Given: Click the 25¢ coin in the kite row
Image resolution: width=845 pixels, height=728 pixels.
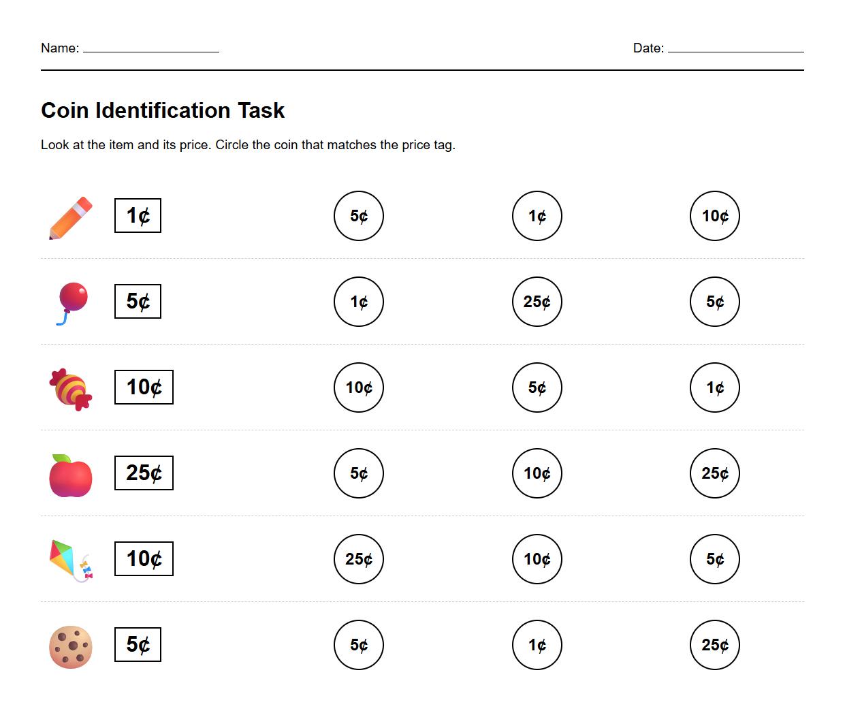Looking at the screenshot, I should tap(358, 559).
